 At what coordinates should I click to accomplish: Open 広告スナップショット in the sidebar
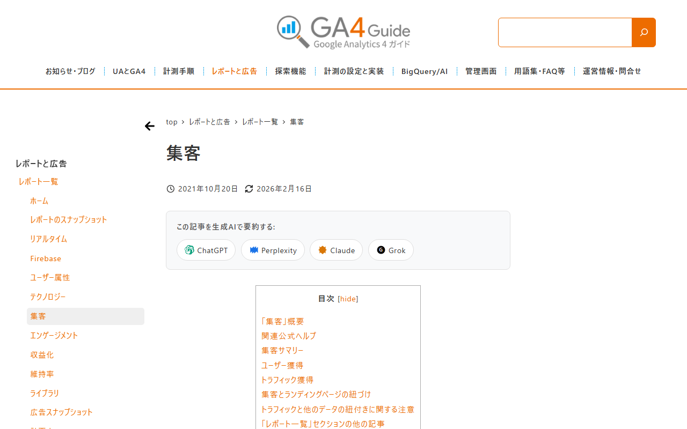(x=62, y=412)
